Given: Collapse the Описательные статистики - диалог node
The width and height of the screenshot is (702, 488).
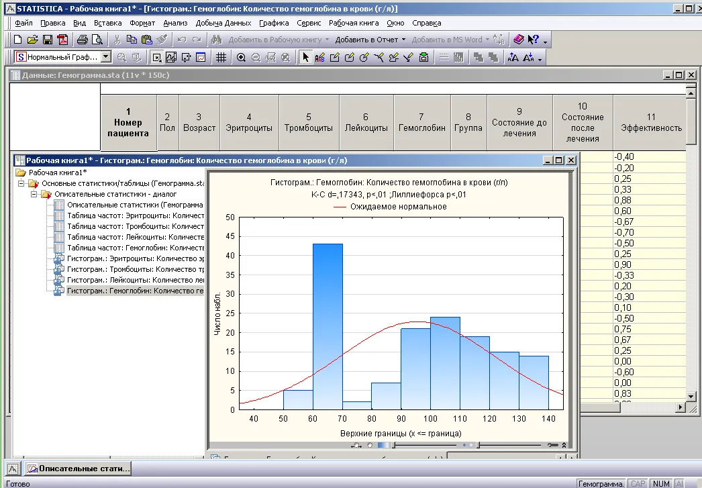Looking at the screenshot, I should (34, 194).
